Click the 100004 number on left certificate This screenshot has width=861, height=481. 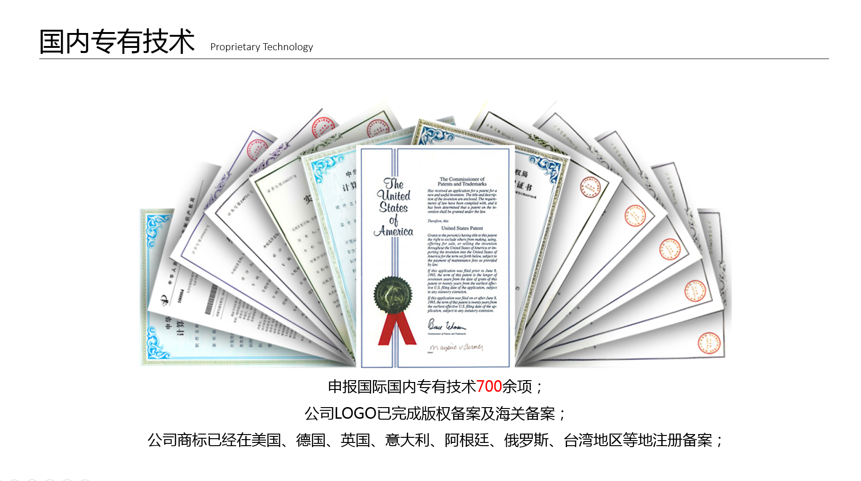pos(181,296)
